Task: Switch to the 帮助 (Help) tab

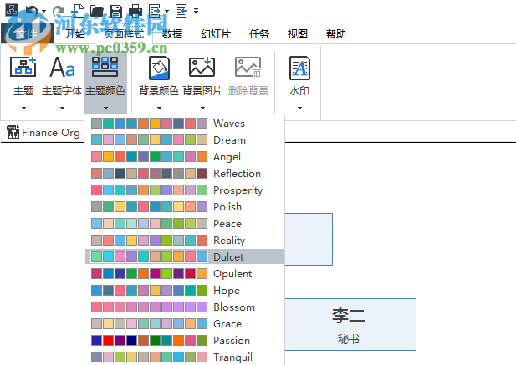Action: (336, 33)
